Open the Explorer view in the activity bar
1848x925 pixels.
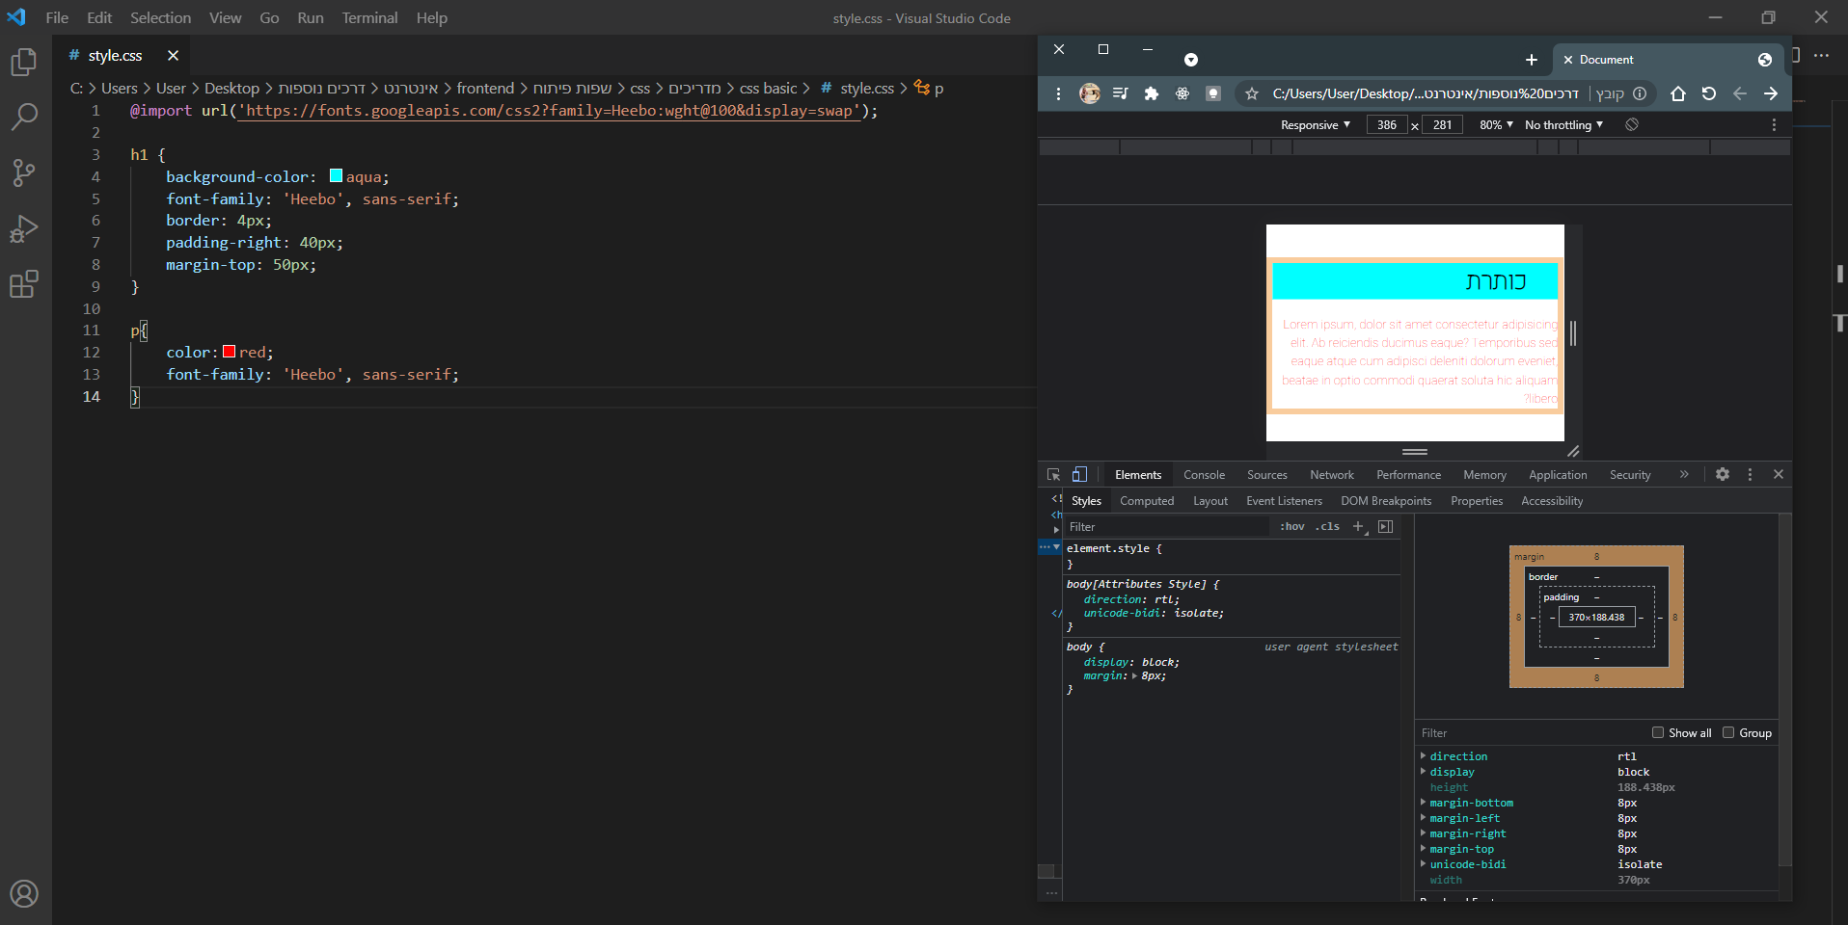pyautogui.click(x=24, y=63)
